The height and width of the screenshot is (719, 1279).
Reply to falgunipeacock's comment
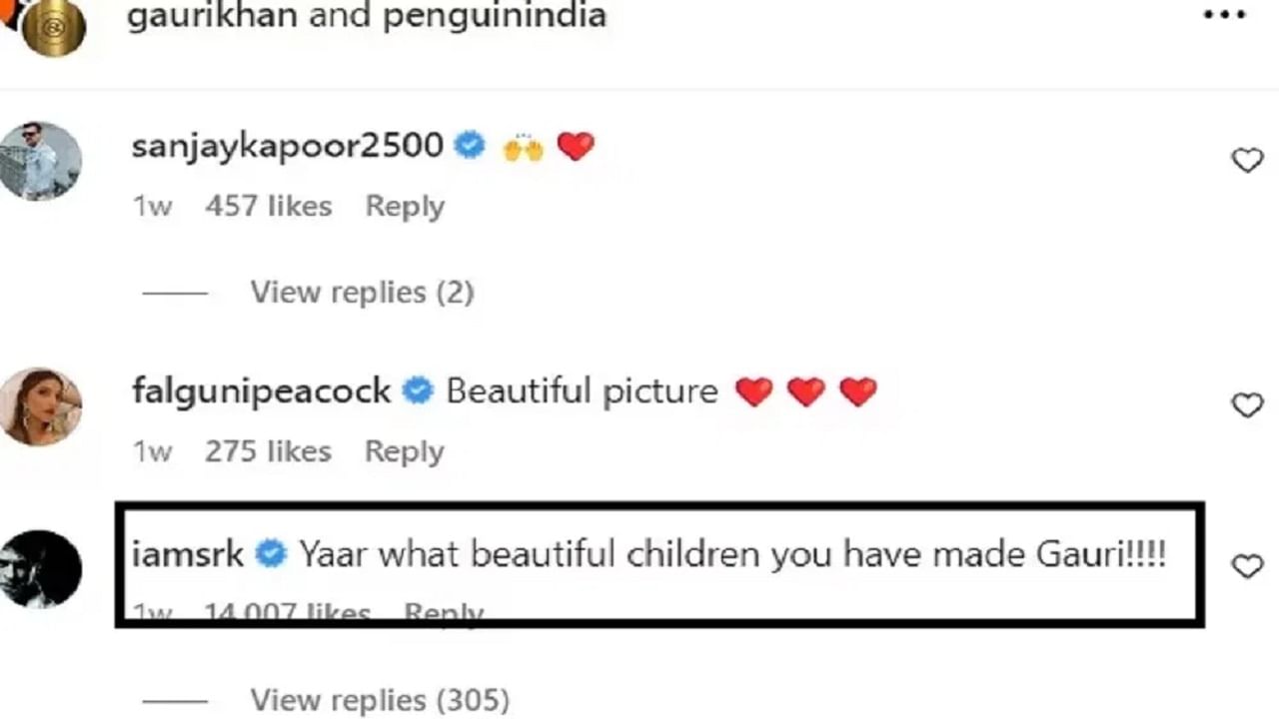click(x=404, y=451)
